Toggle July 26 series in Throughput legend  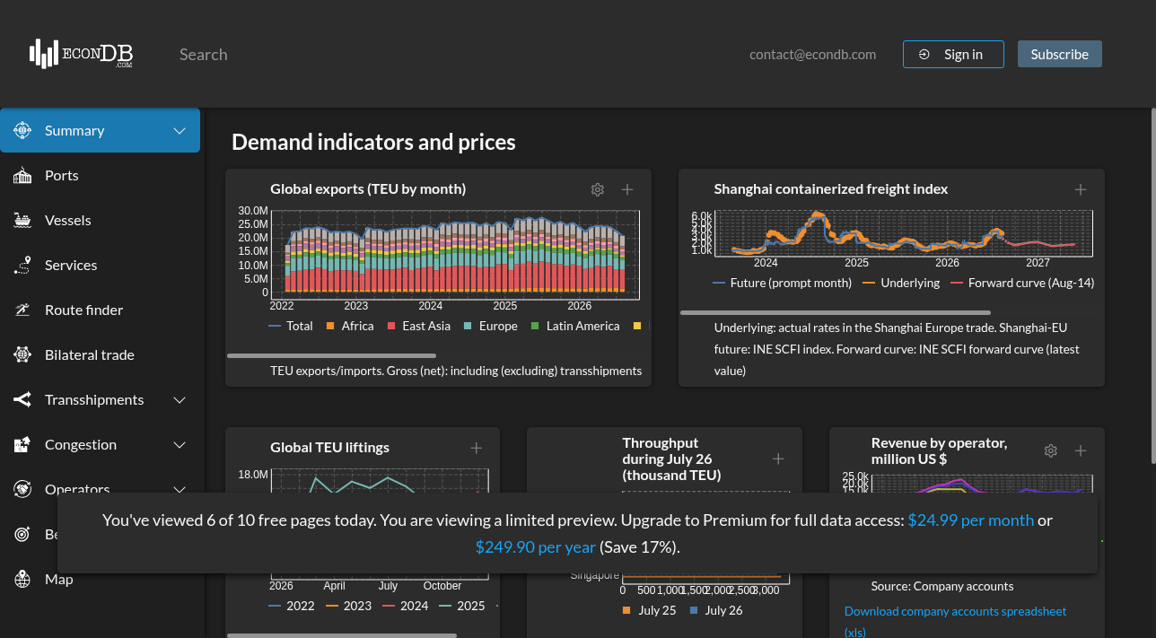[715, 610]
